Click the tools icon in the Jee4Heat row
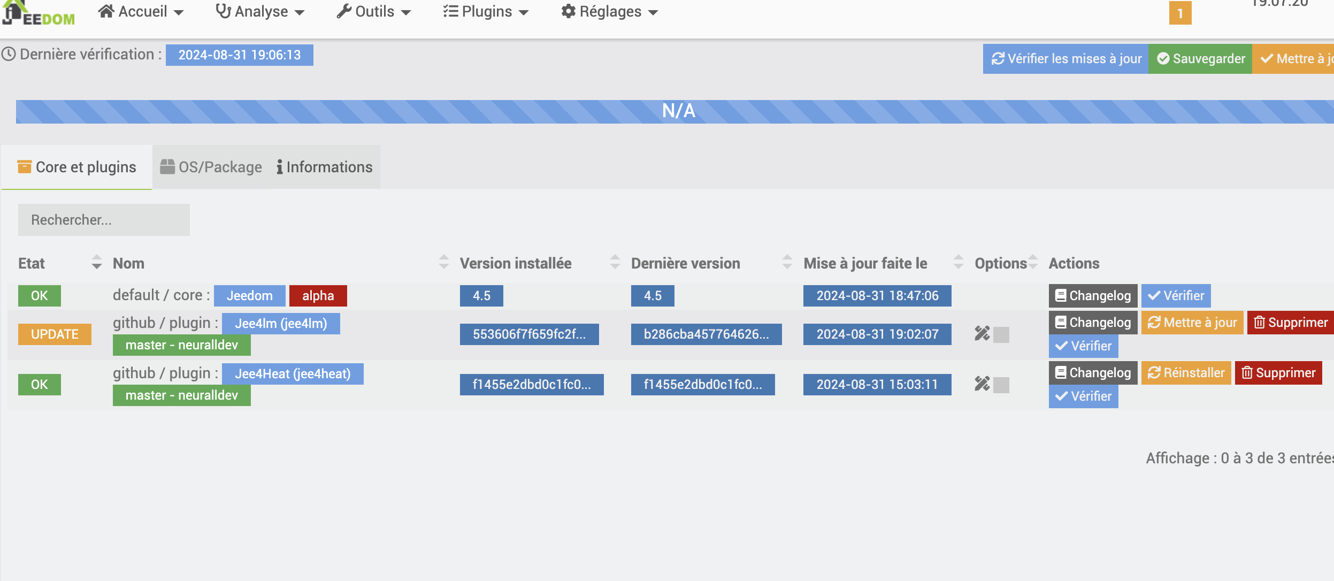 pos(982,384)
